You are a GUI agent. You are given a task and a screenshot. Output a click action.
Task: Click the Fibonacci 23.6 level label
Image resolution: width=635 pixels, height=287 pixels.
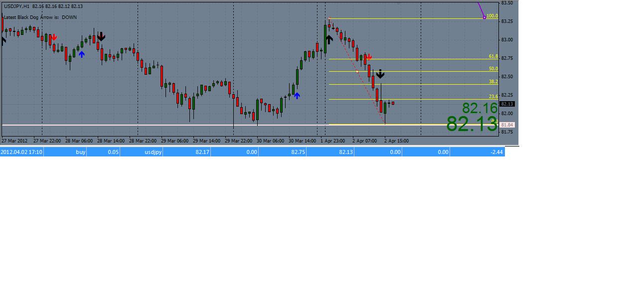493,97
